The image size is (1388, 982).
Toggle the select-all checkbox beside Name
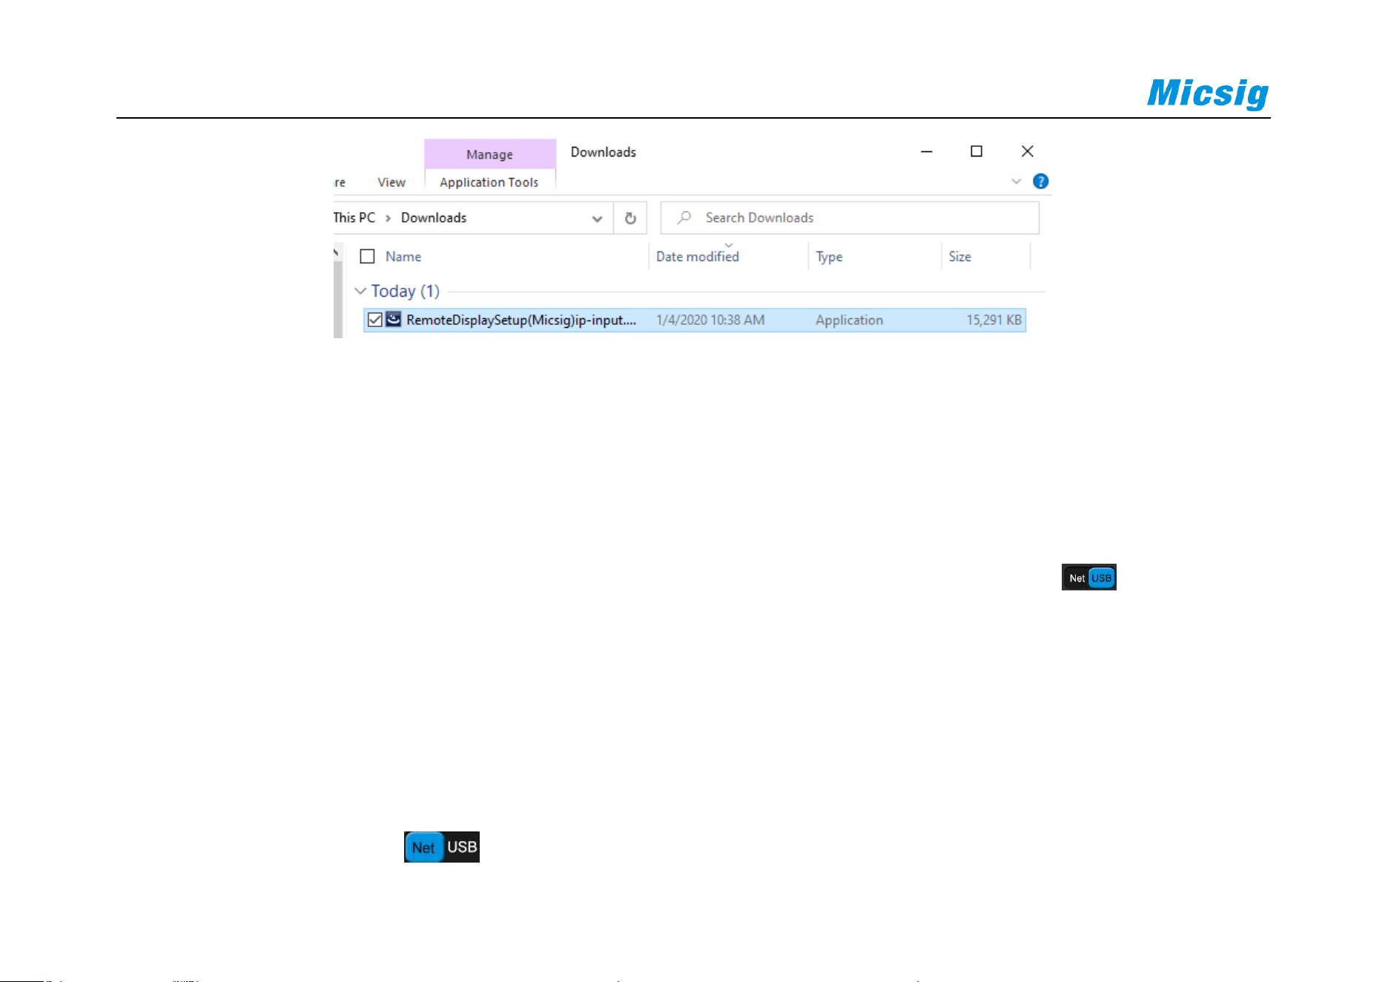(x=367, y=256)
